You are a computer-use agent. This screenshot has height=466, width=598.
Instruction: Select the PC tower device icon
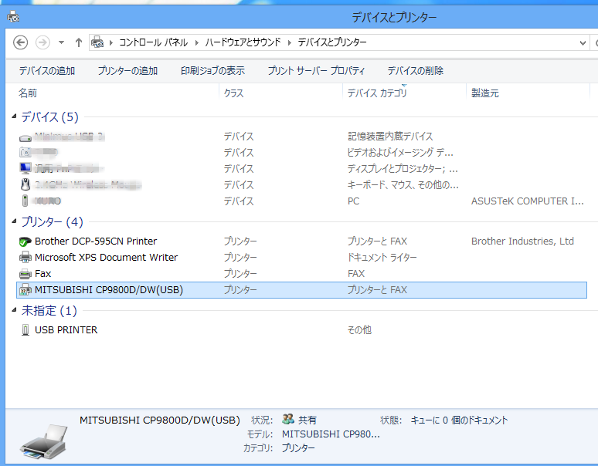coord(25,201)
